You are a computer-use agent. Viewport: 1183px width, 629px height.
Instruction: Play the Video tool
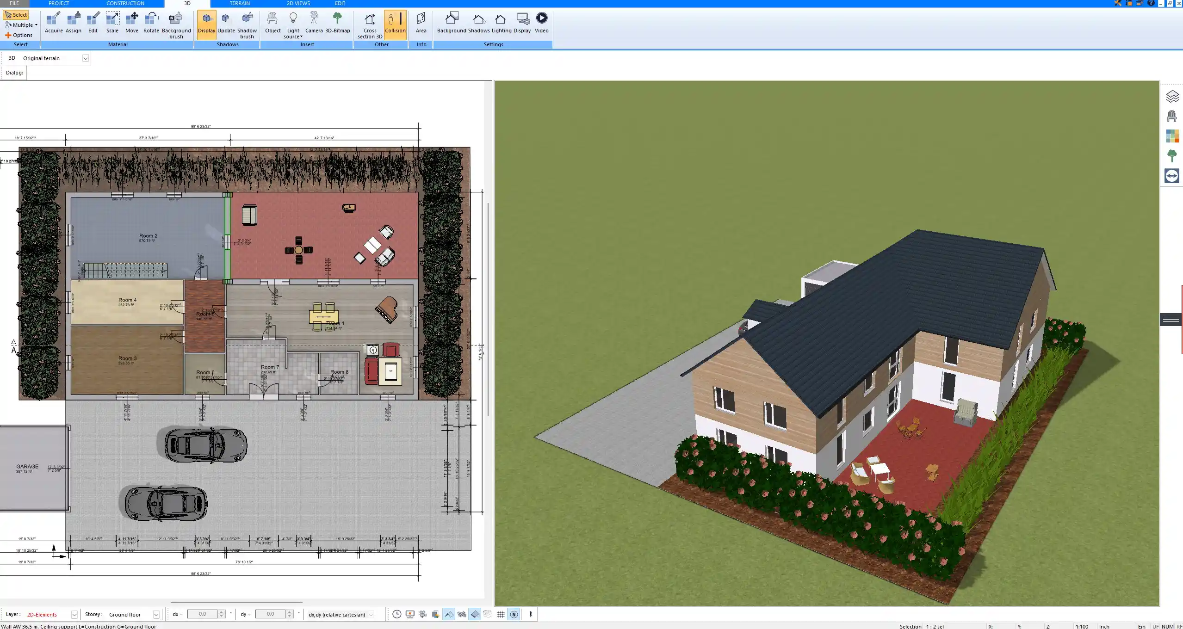pyautogui.click(x=541, y=23)
